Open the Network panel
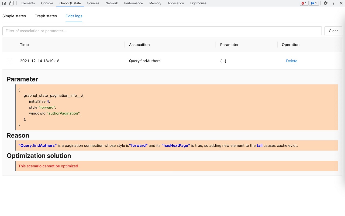The width and height of the screenshot is (345, 216). [x=112, y=3]
